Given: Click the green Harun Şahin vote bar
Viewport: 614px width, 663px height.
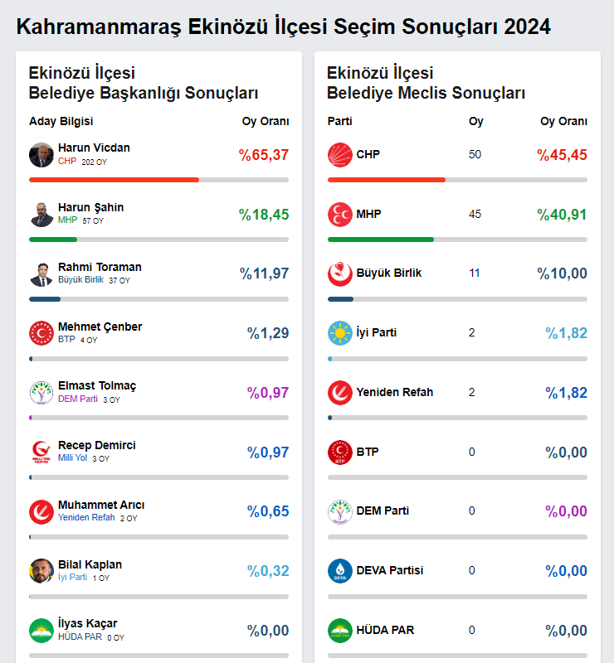Looking at the screenshot, I should (53, 240).
